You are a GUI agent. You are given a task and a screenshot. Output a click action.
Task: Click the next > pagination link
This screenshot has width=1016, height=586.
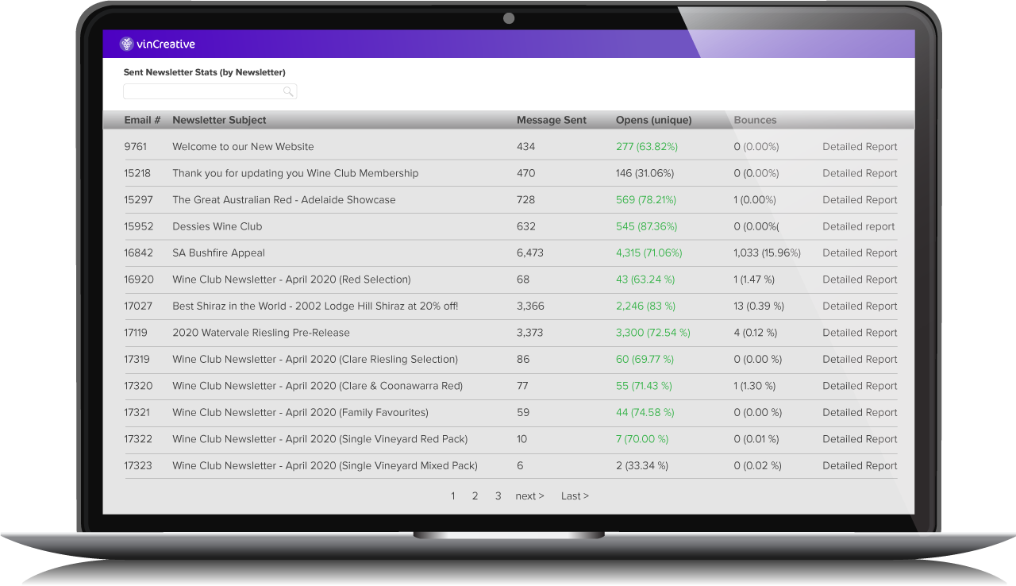(529, 496)
